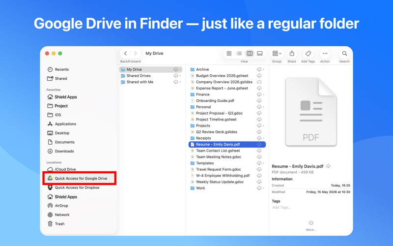393x246 pixels.
Task: Click the Add Tags icon
Action: [x=308, y=53]
